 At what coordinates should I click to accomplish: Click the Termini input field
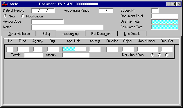click(x=33, y=55)
